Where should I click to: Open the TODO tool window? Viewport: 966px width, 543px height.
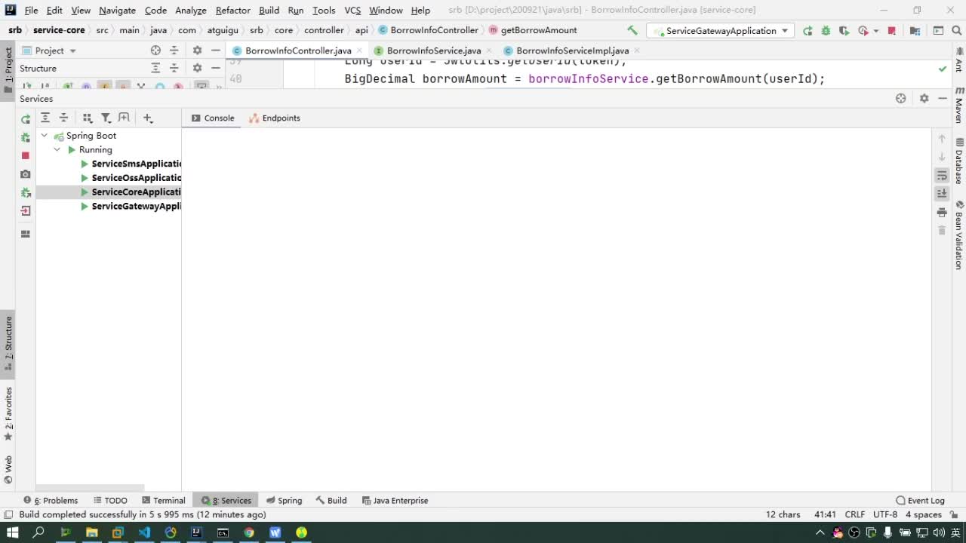point(110,501)
